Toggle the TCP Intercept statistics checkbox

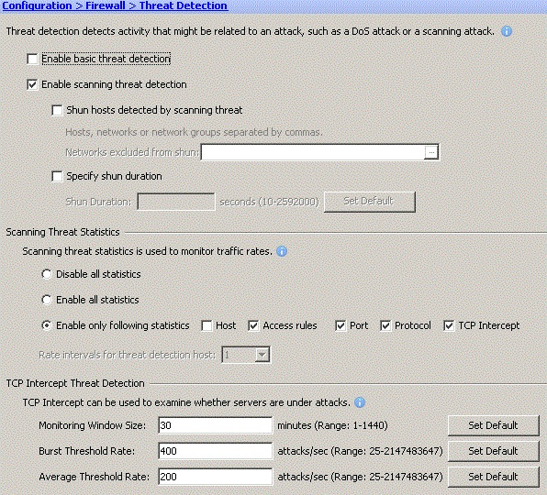(x=449, y=326)
